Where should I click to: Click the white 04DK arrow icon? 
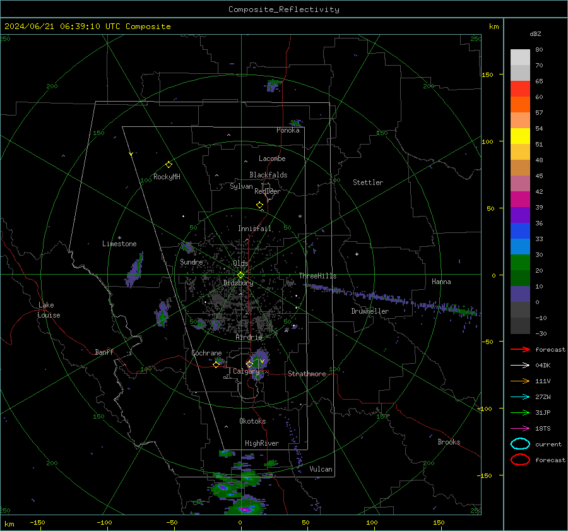point(520,365)
